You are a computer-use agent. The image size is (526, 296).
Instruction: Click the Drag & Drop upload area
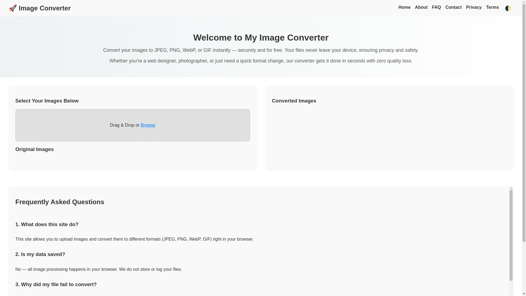point(133,125)
